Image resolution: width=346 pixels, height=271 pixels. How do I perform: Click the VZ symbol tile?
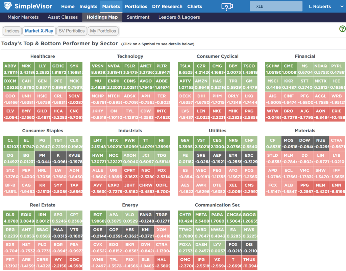[217, 263]
